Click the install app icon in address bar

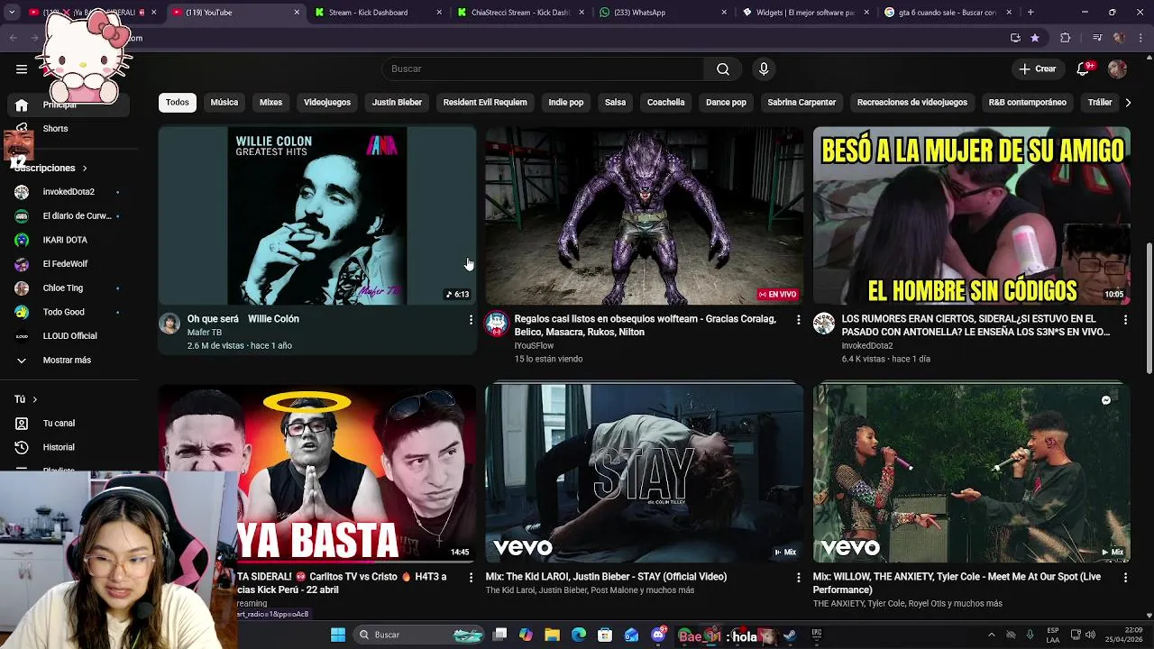1015,38
